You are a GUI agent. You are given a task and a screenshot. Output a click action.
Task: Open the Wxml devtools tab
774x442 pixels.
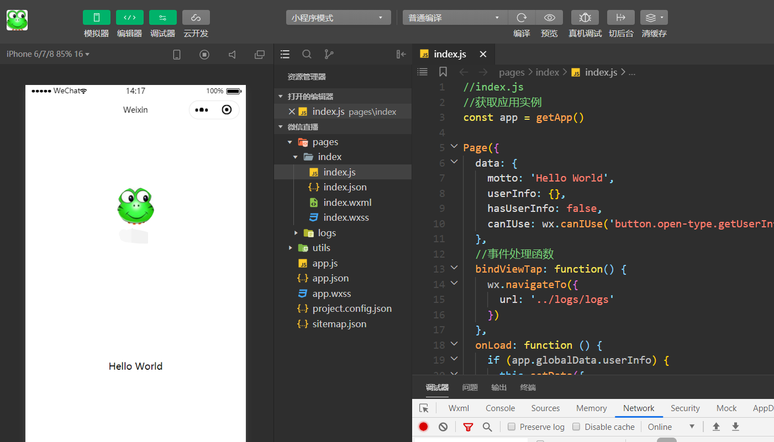pos(459,408)
